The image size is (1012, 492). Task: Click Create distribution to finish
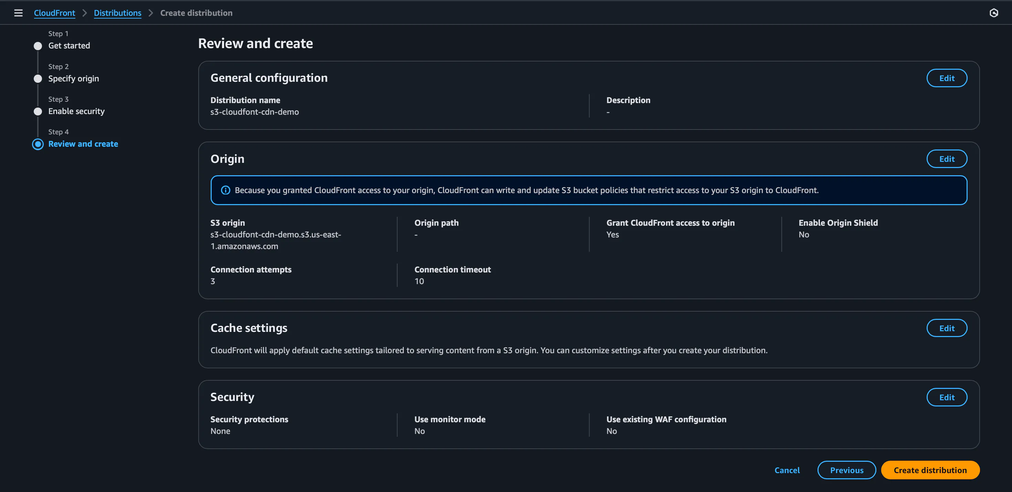pos(930,470)
